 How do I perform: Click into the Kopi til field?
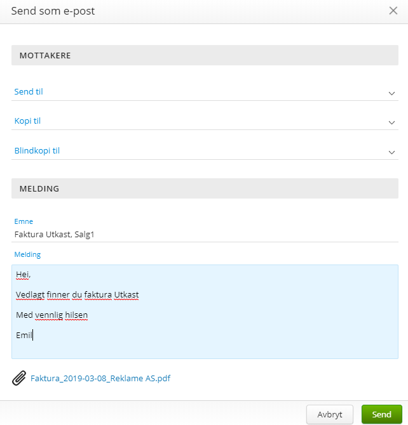click(205, 121)
